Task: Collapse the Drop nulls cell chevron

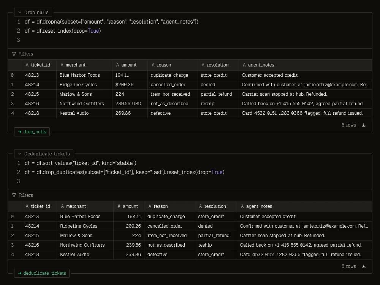Action: pyautogui.click(x=20, y=13)
